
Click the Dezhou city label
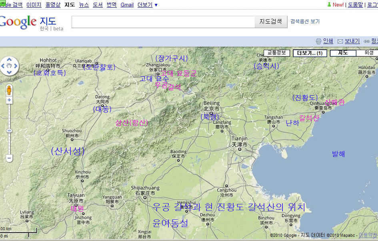coord(208,217)
